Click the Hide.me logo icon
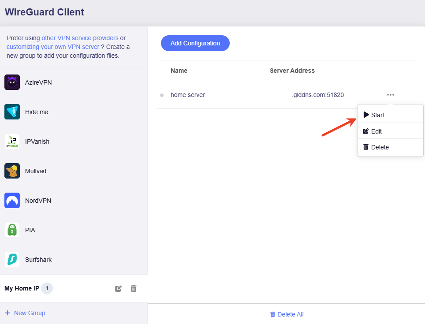Viewport: 425px width, 324px height. [12, 112]
